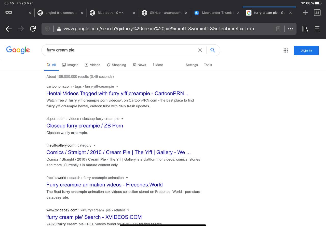Close the furry cream pie tab
Image resolution: width=326 pixels, height=228 pixels.
[x=291, y=13]
